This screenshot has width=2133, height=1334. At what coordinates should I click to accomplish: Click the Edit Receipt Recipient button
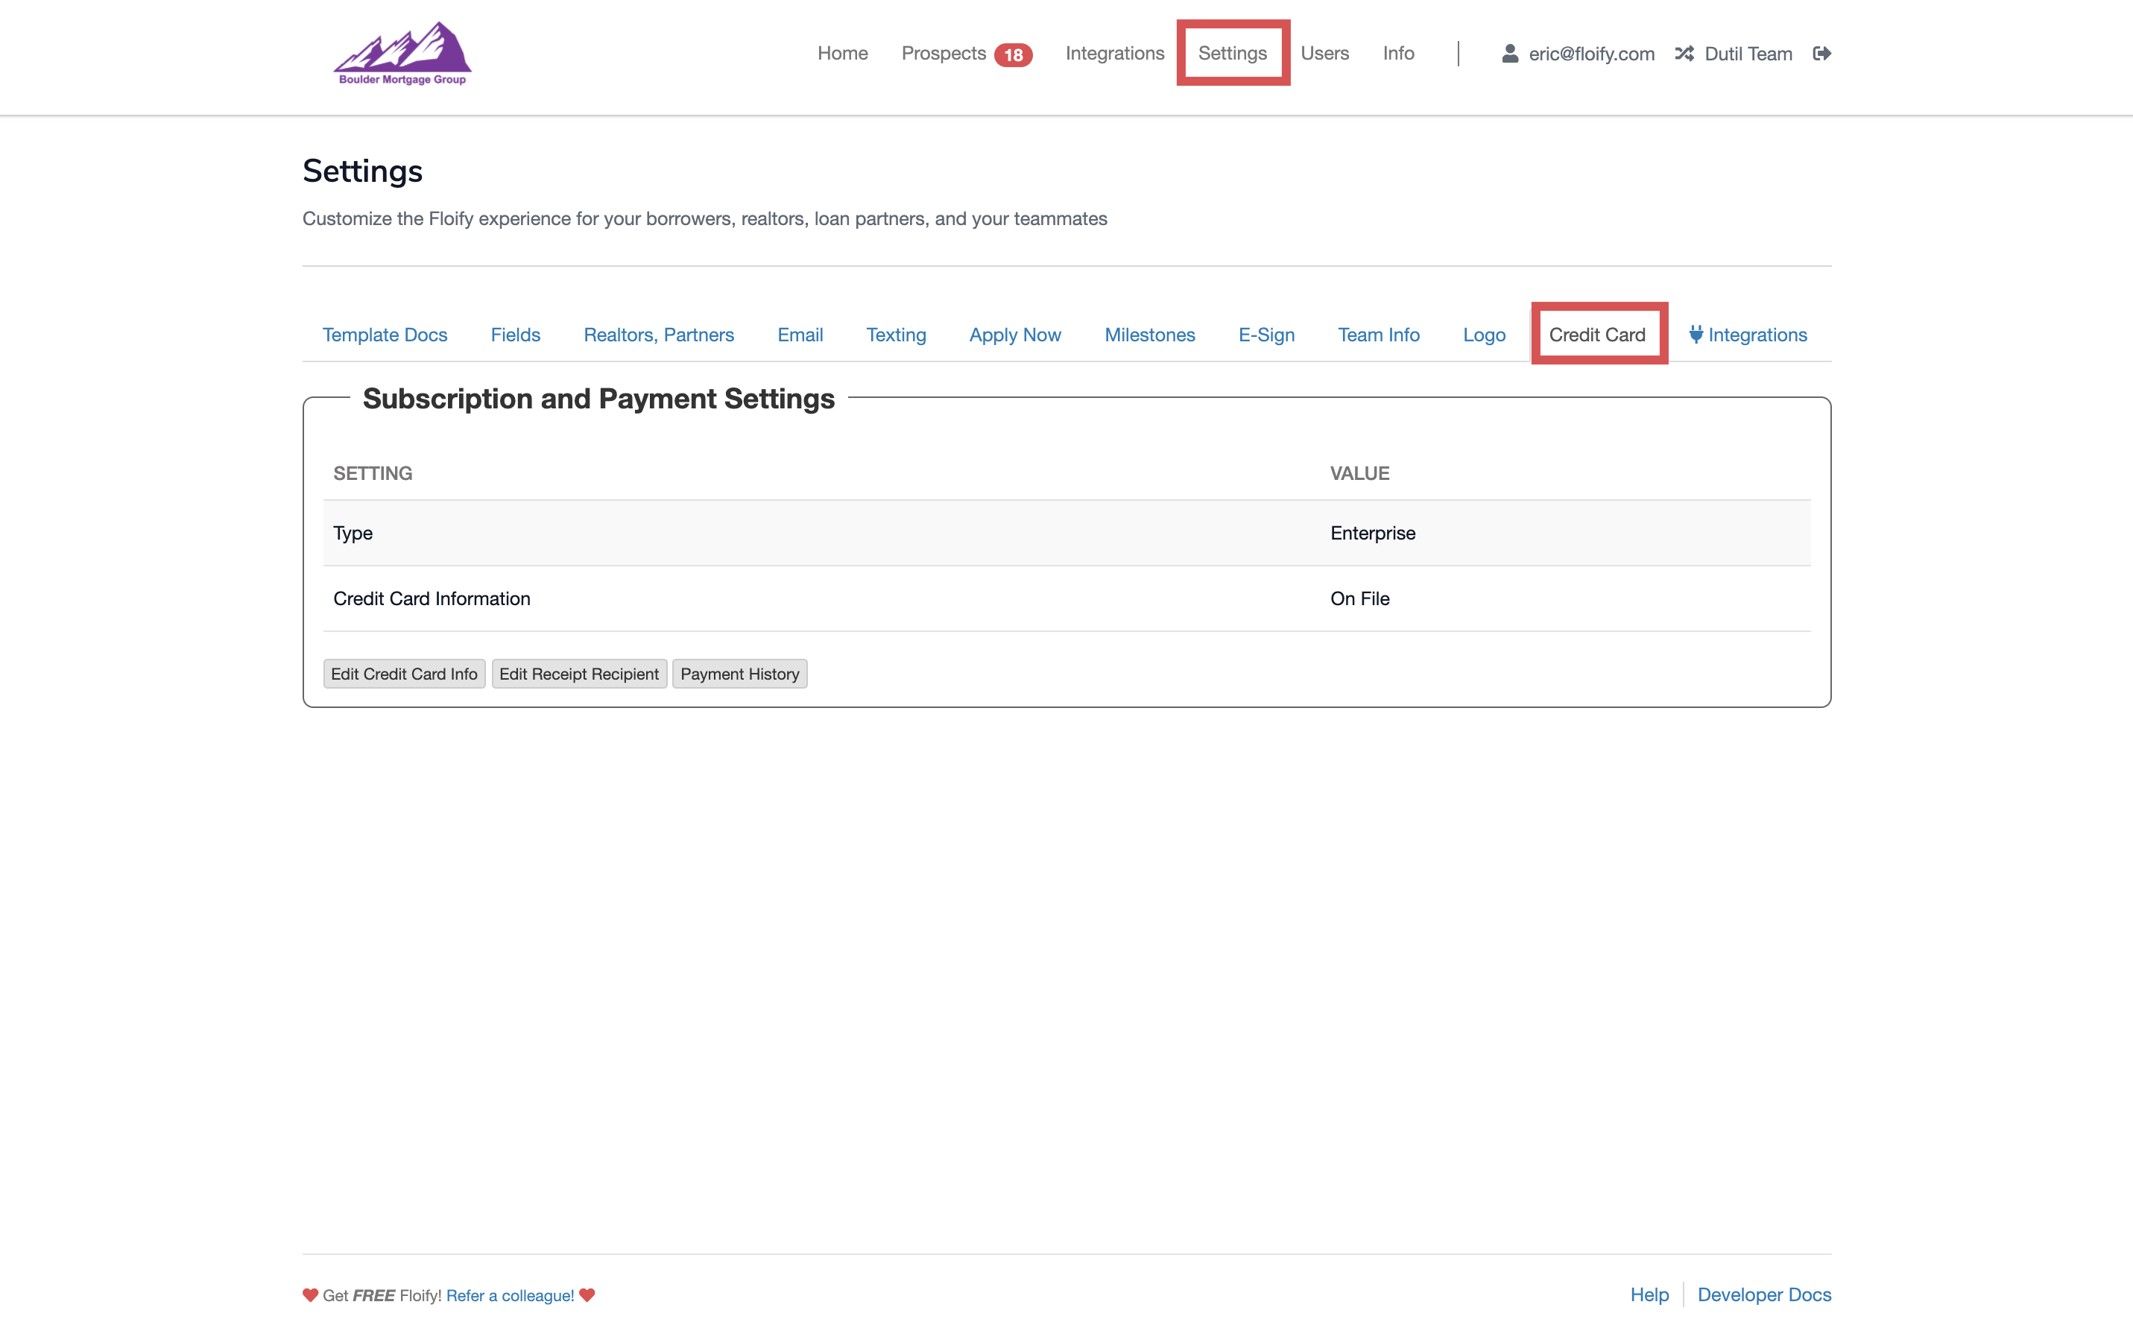point(578,673)
